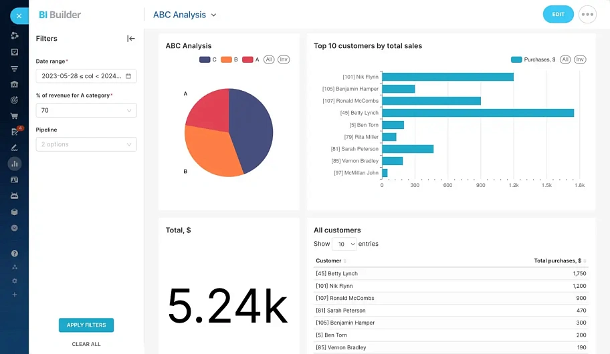Open the Date range picker field

coord(86,76)
